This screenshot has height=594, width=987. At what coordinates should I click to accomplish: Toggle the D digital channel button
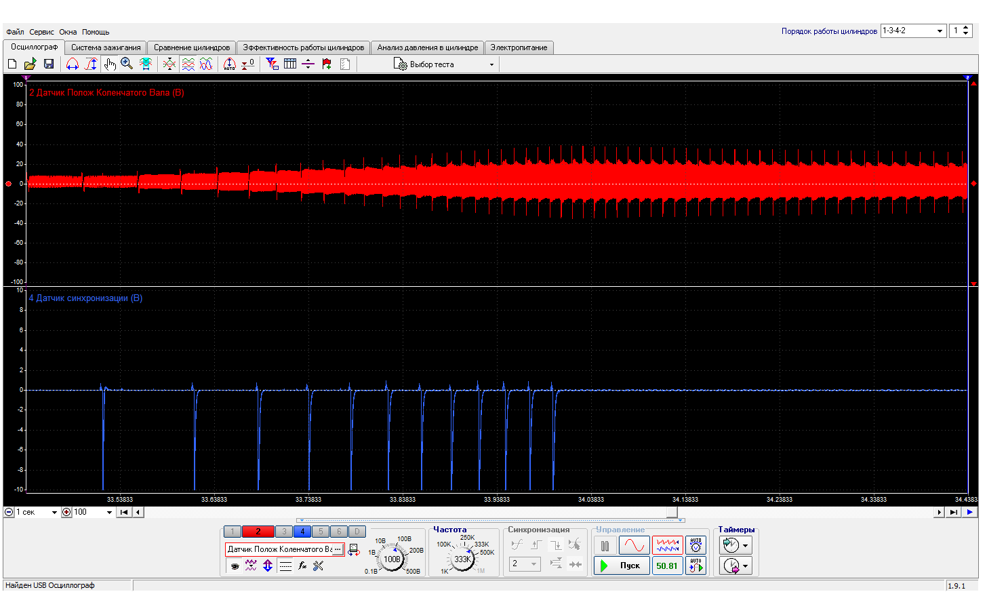tap(357, 532)
